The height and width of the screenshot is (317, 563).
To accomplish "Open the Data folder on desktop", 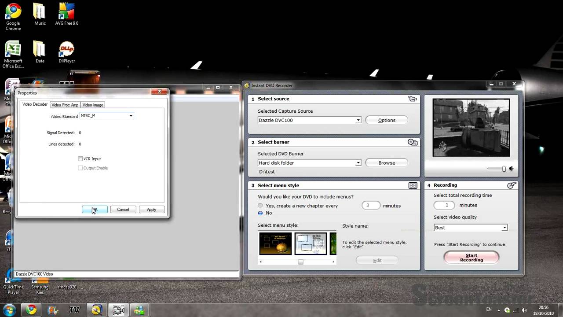I will coord(40,52).
